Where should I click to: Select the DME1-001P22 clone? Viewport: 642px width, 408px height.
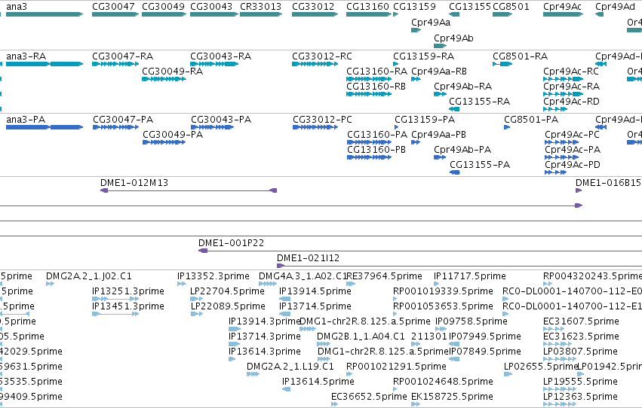(420, 251)
